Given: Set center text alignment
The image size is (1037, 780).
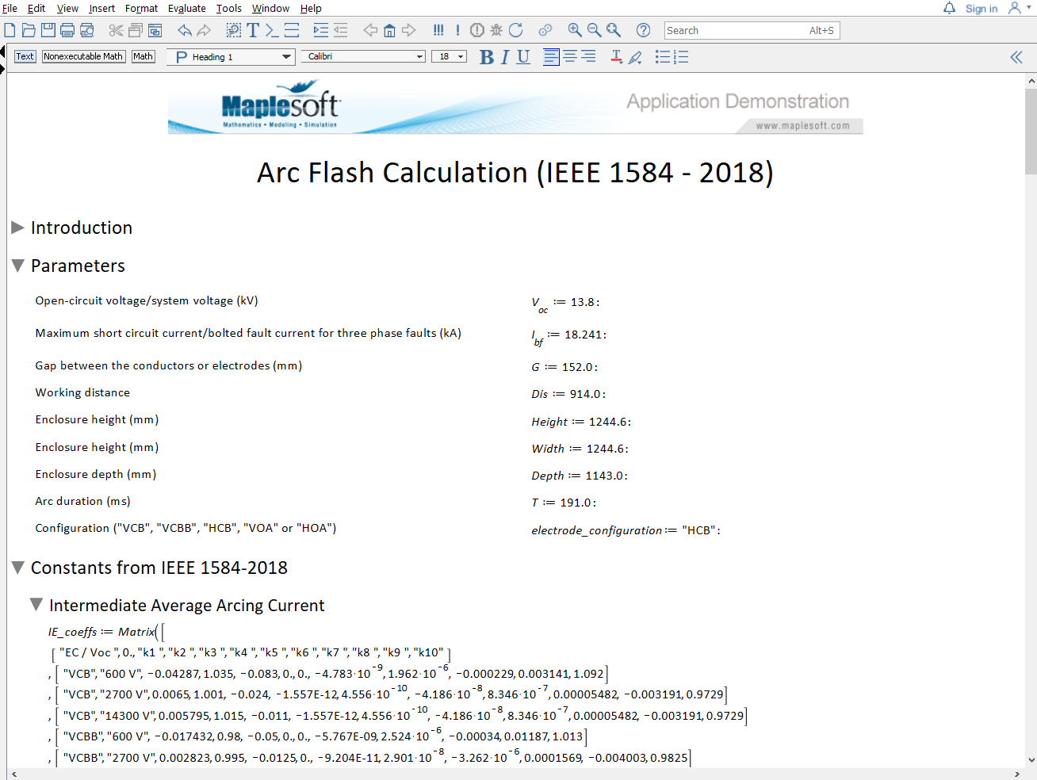Looking at the screenshot, I should 570,57.
